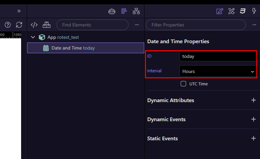
Task: Switch to the hierarchy tree view icon
Action: [136, 11]
